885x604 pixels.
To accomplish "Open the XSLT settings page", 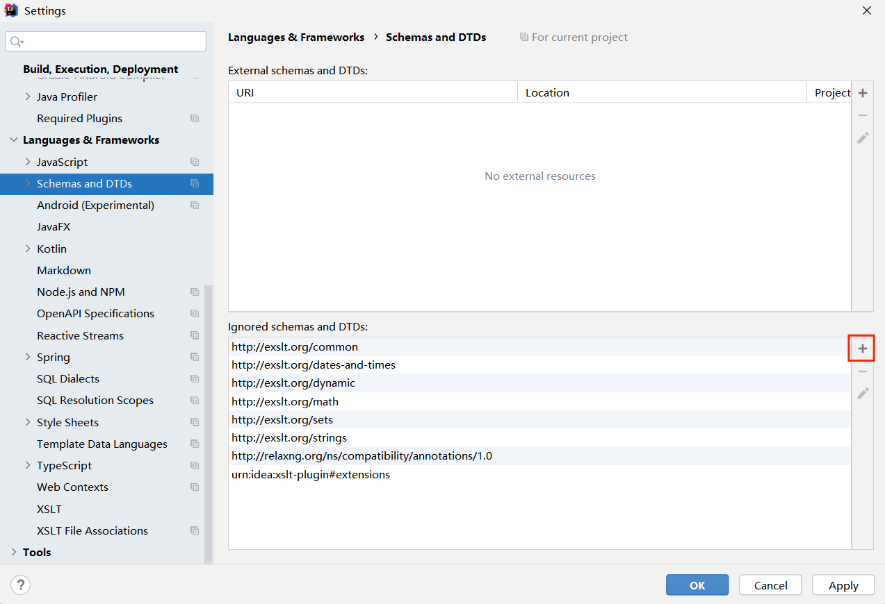I will point(49,510).
